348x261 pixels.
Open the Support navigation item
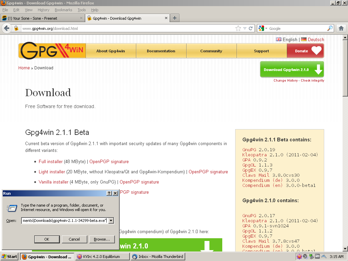coord(261,51)
